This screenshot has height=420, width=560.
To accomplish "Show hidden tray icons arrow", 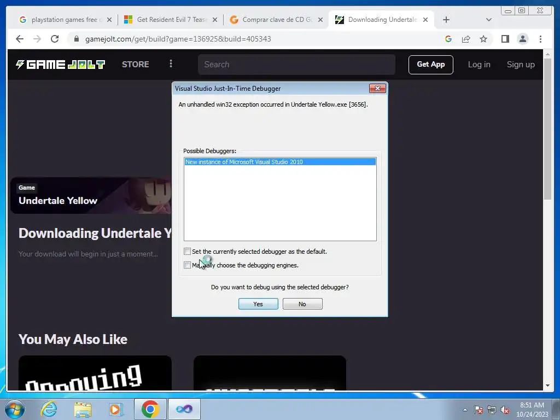I will point(465,410).
